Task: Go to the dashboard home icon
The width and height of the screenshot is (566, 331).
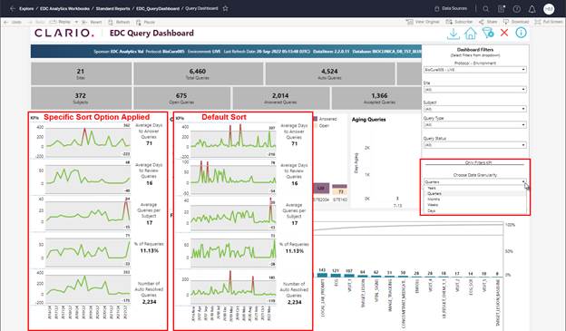Action: pyautogui.click(x=471, y=34)
